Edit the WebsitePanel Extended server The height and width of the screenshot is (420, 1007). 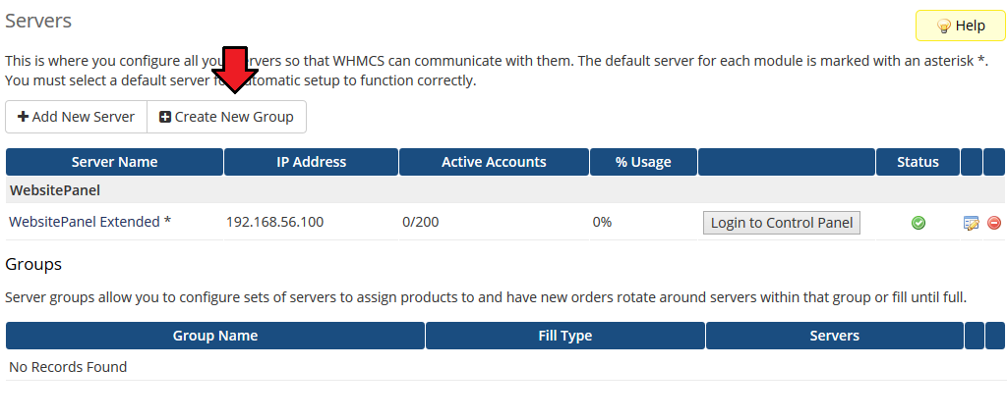point(971,223)
